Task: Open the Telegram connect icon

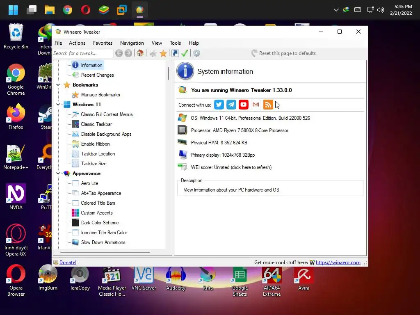Action: coord(231,105)
